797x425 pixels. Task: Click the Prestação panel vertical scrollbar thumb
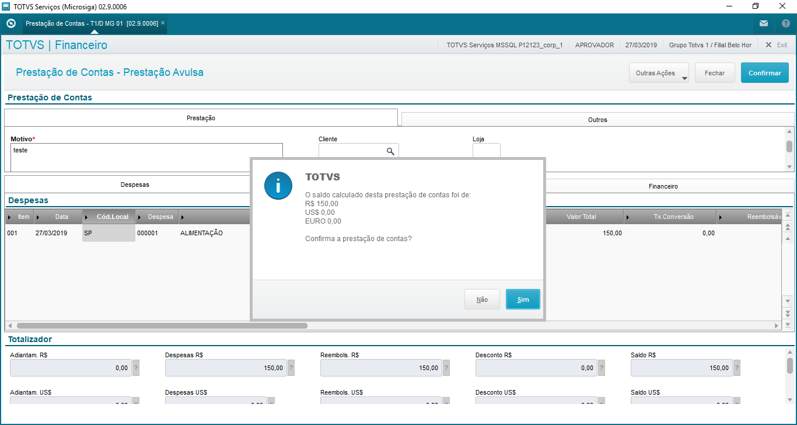click(789, 146)
